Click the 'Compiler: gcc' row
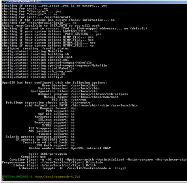 [34, 157]
